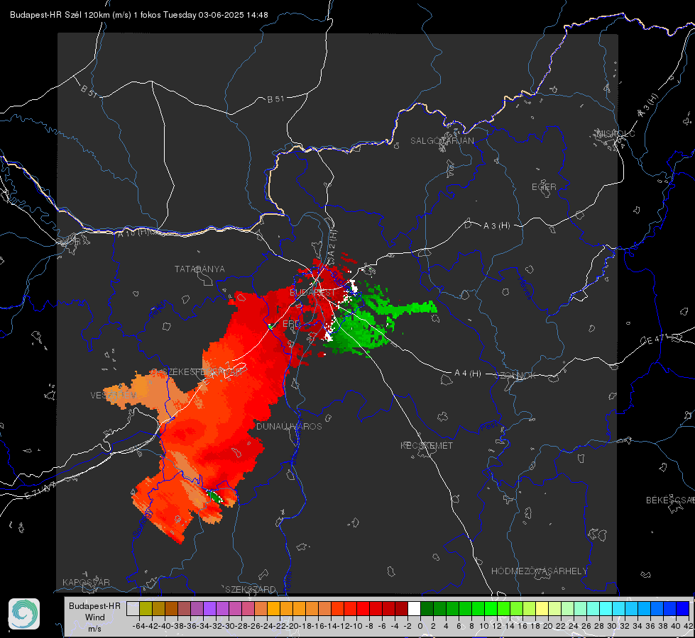Click the SZOLNOK city label
Screen dimensions: 695x638
515,376
